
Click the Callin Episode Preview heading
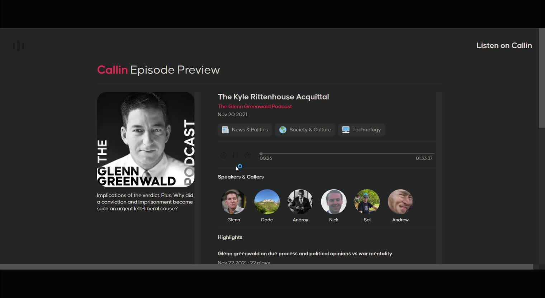tap(158, 70)
